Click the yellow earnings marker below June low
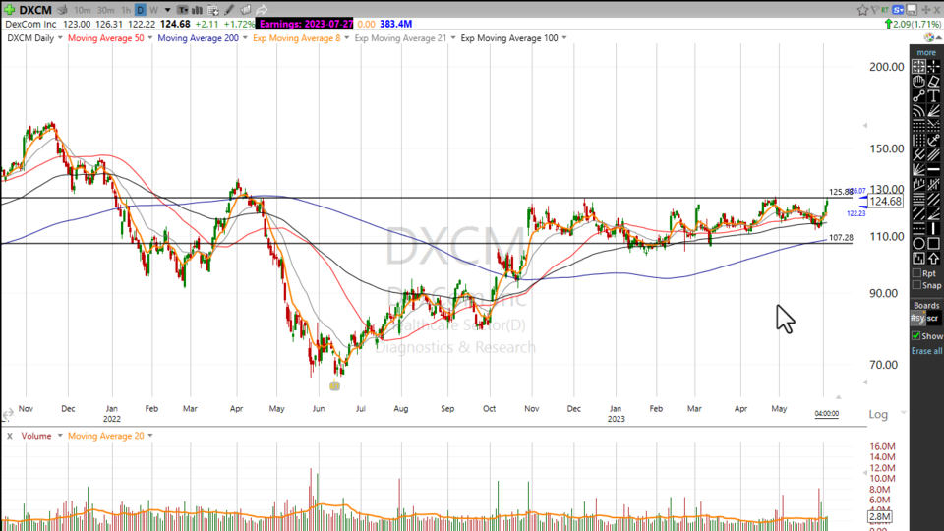The image size is (944, 531). click(334, 385)
